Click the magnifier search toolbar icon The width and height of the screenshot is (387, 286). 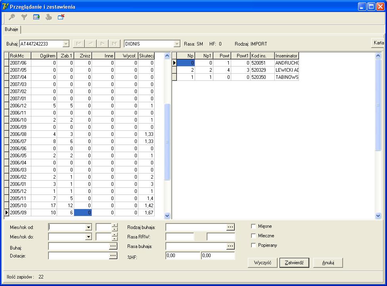[x=11, y=17]
